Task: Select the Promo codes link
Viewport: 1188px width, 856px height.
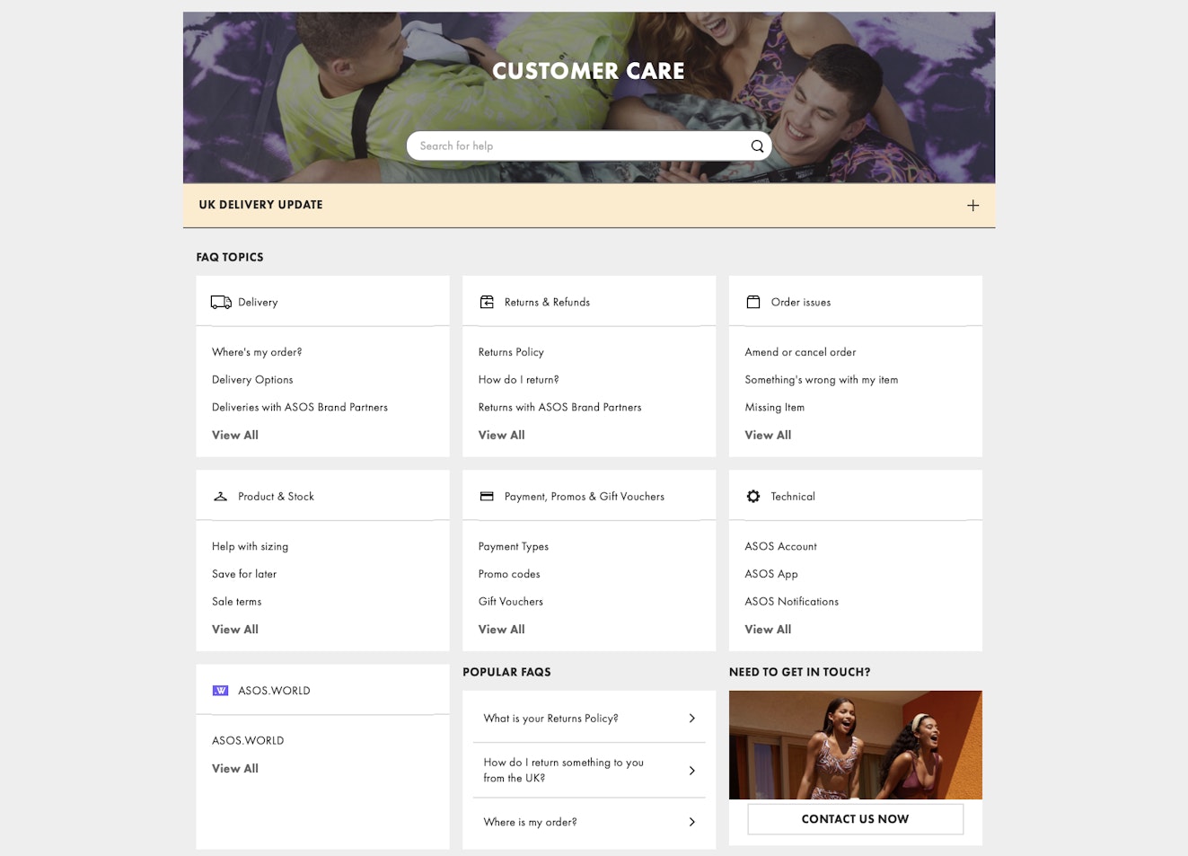Action: click(x=509, y=574)
